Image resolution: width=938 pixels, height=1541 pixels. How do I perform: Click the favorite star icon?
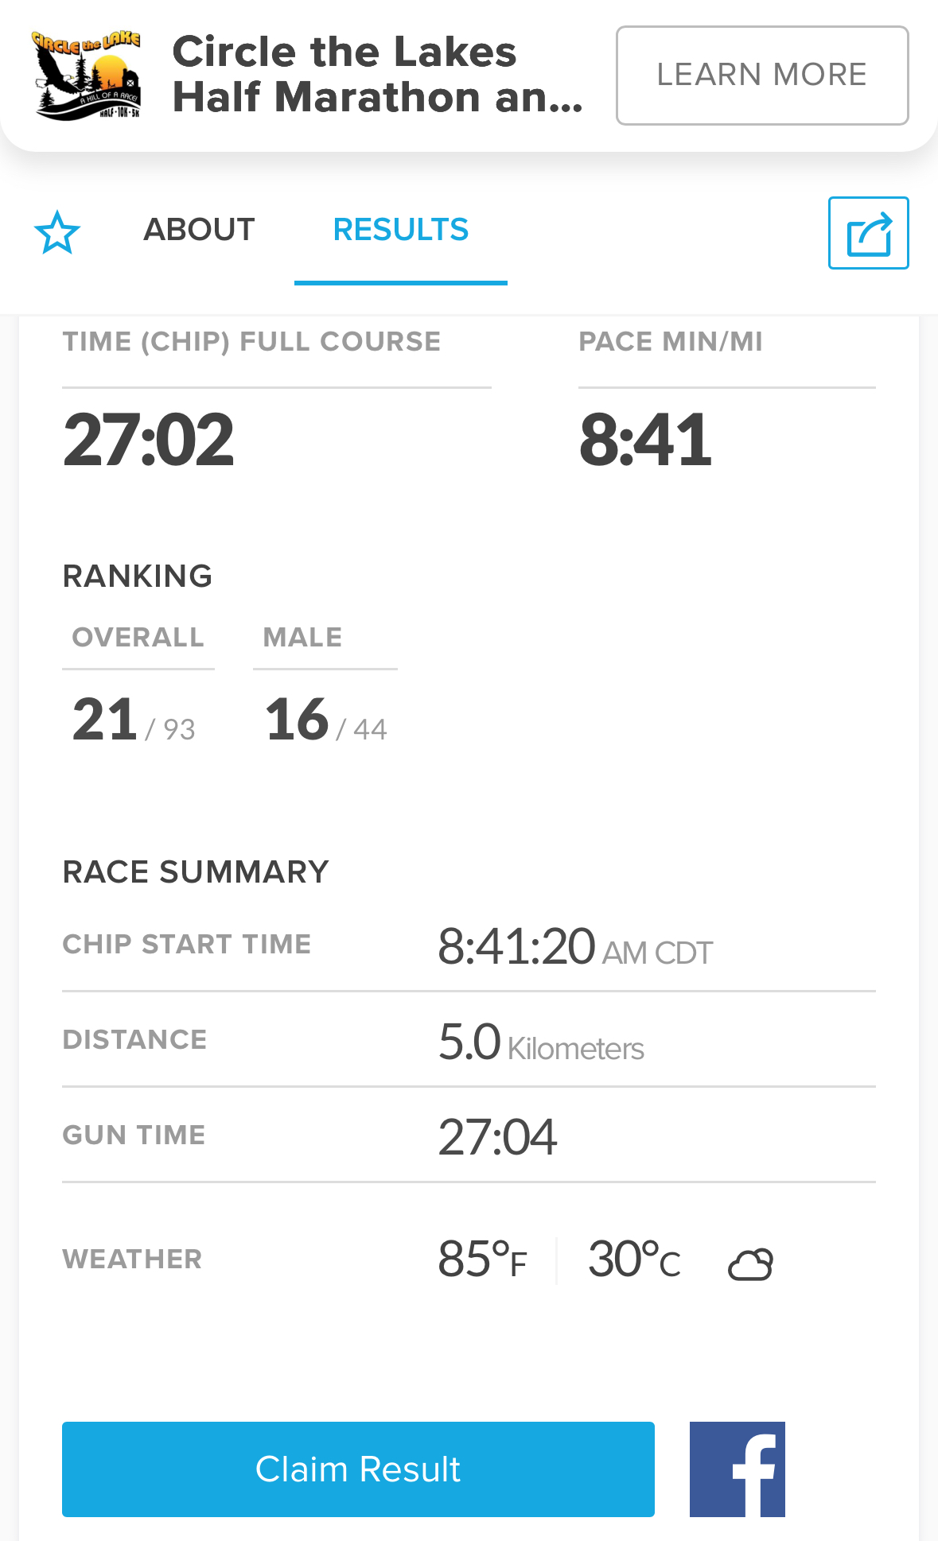coord(57,232)
